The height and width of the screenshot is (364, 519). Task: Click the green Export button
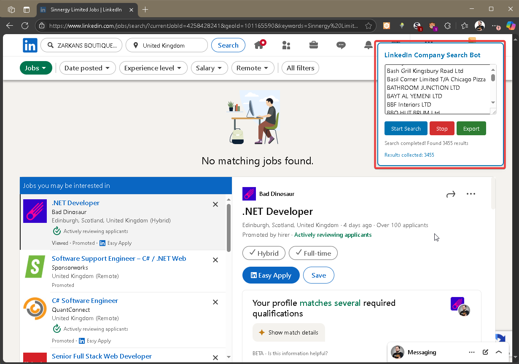point(471,128)
